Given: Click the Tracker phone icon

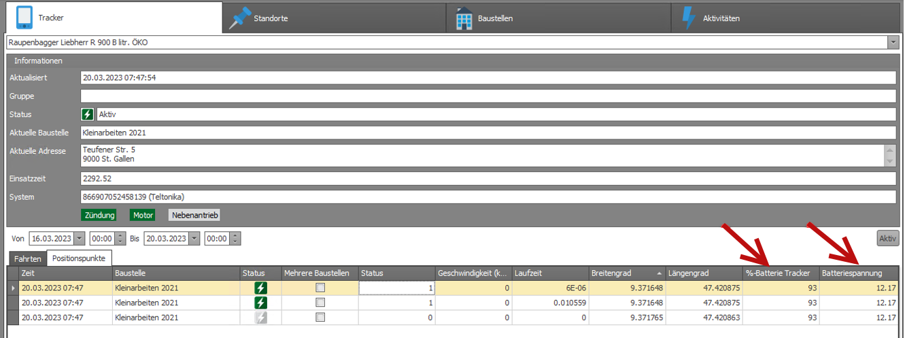Looking at the screenshot, I should [x=24, y=17].
